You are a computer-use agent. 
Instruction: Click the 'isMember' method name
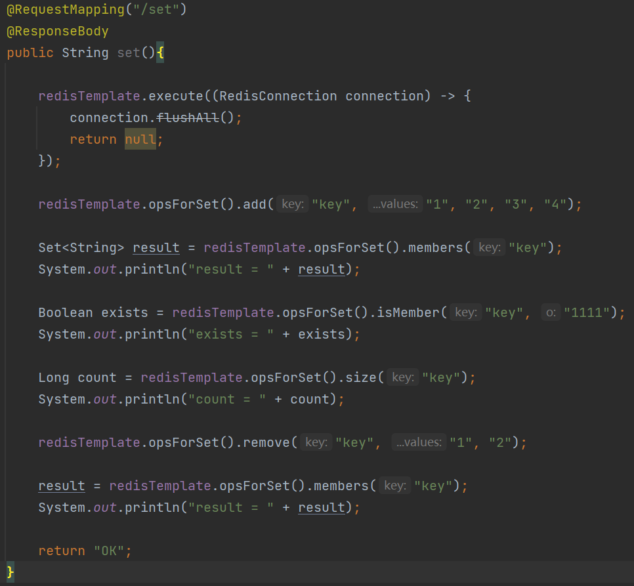[408, 312]
